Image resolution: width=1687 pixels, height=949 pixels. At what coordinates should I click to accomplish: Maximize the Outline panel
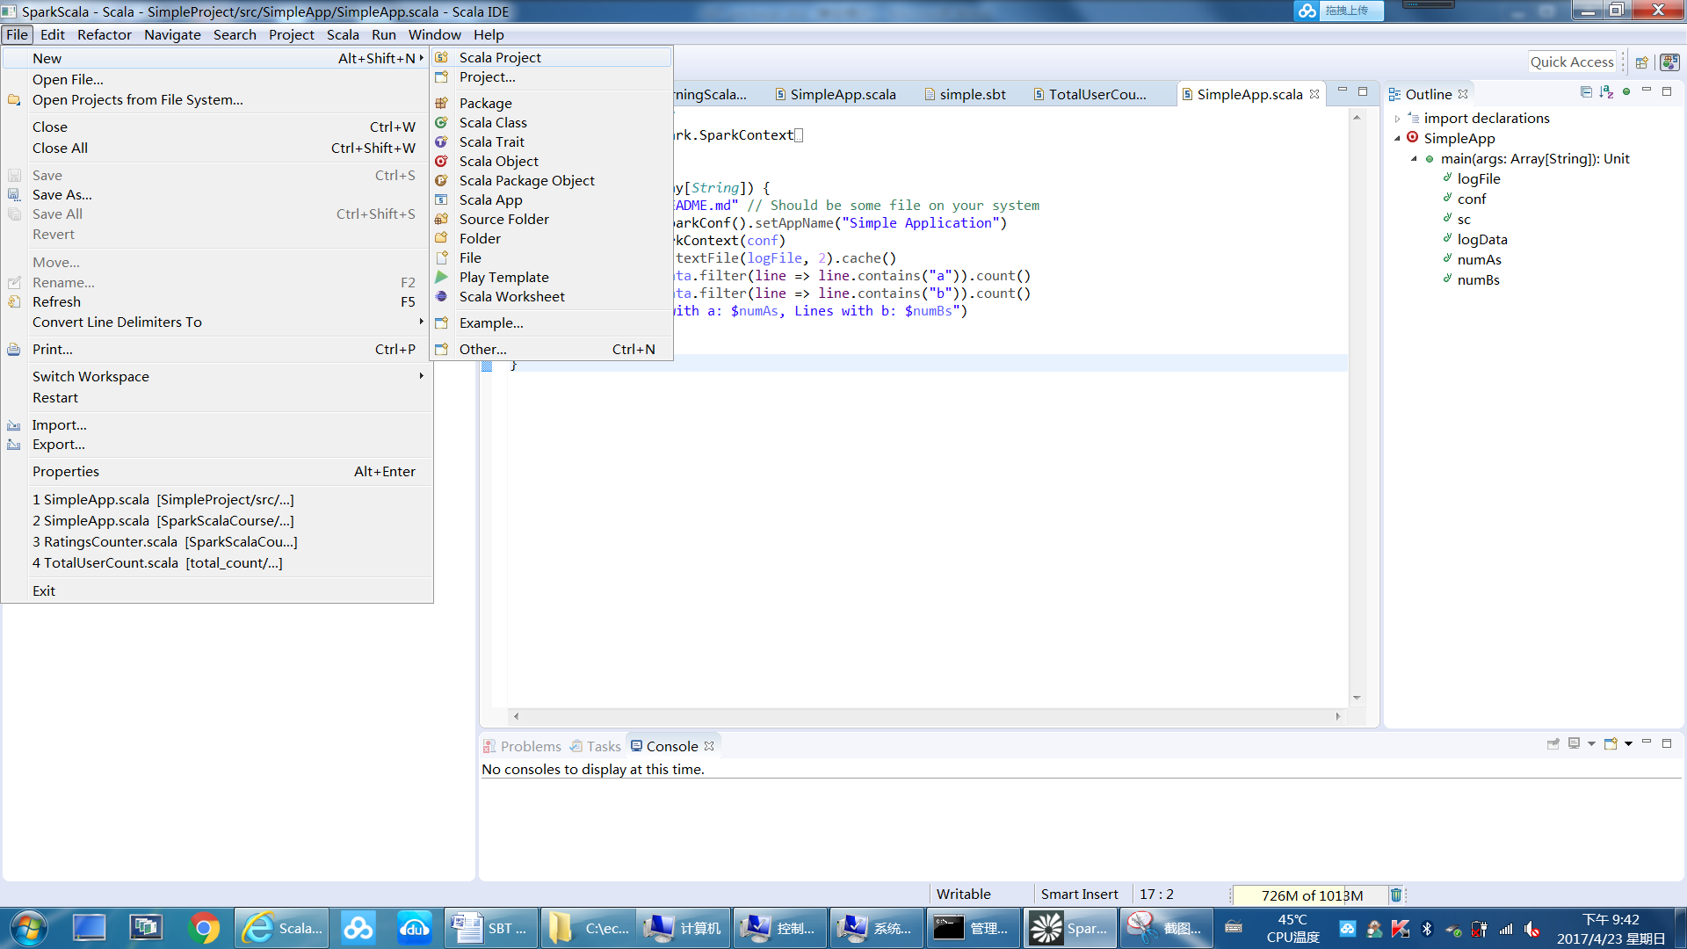[x=1667, y=91]
